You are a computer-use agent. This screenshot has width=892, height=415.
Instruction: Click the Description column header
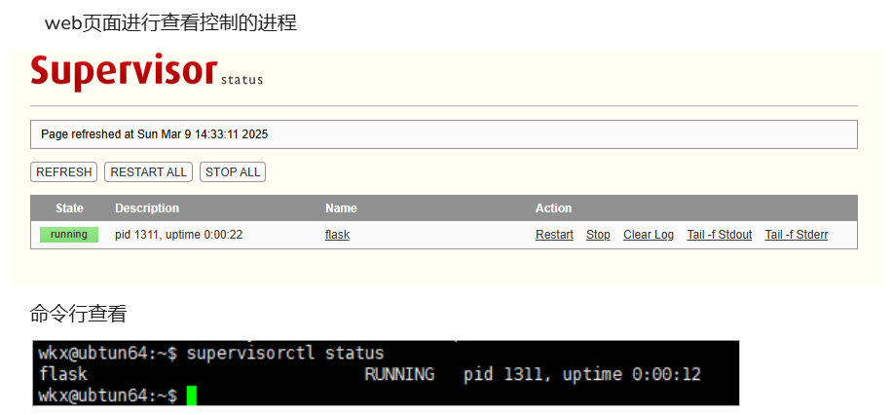click(x=147, y=208)
